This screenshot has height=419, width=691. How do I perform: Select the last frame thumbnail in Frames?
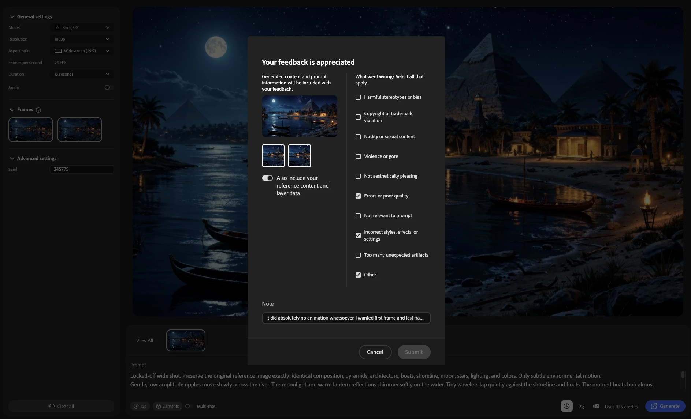(80, 130)
